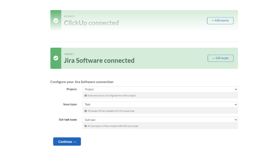The image size is (275, 156).
Task: Open the Projects dropdown
Action: 160,89
